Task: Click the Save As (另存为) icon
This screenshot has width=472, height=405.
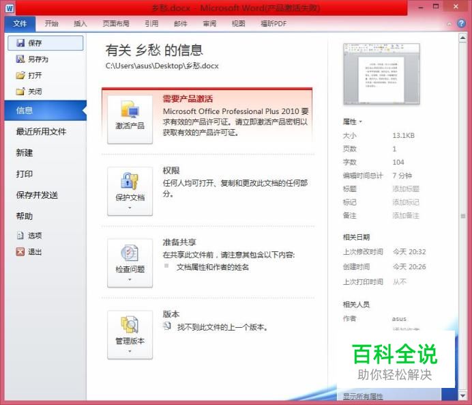Action: (x=20, y=59)
